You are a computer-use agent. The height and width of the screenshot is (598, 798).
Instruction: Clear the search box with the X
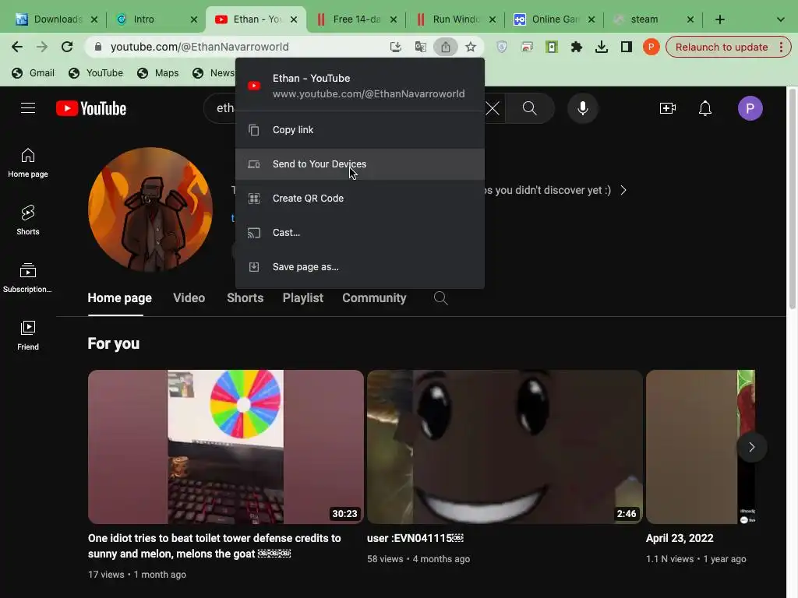pos(493,108)
